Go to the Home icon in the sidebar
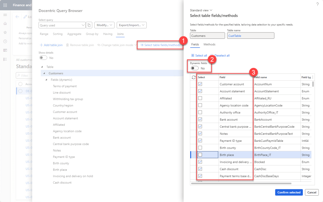 coord(5,23)
